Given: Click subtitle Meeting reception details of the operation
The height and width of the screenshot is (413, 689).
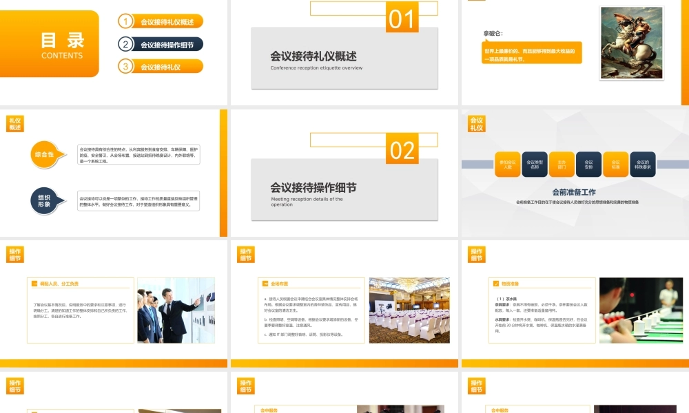Looking at the screenshot, I should (307, 202).
